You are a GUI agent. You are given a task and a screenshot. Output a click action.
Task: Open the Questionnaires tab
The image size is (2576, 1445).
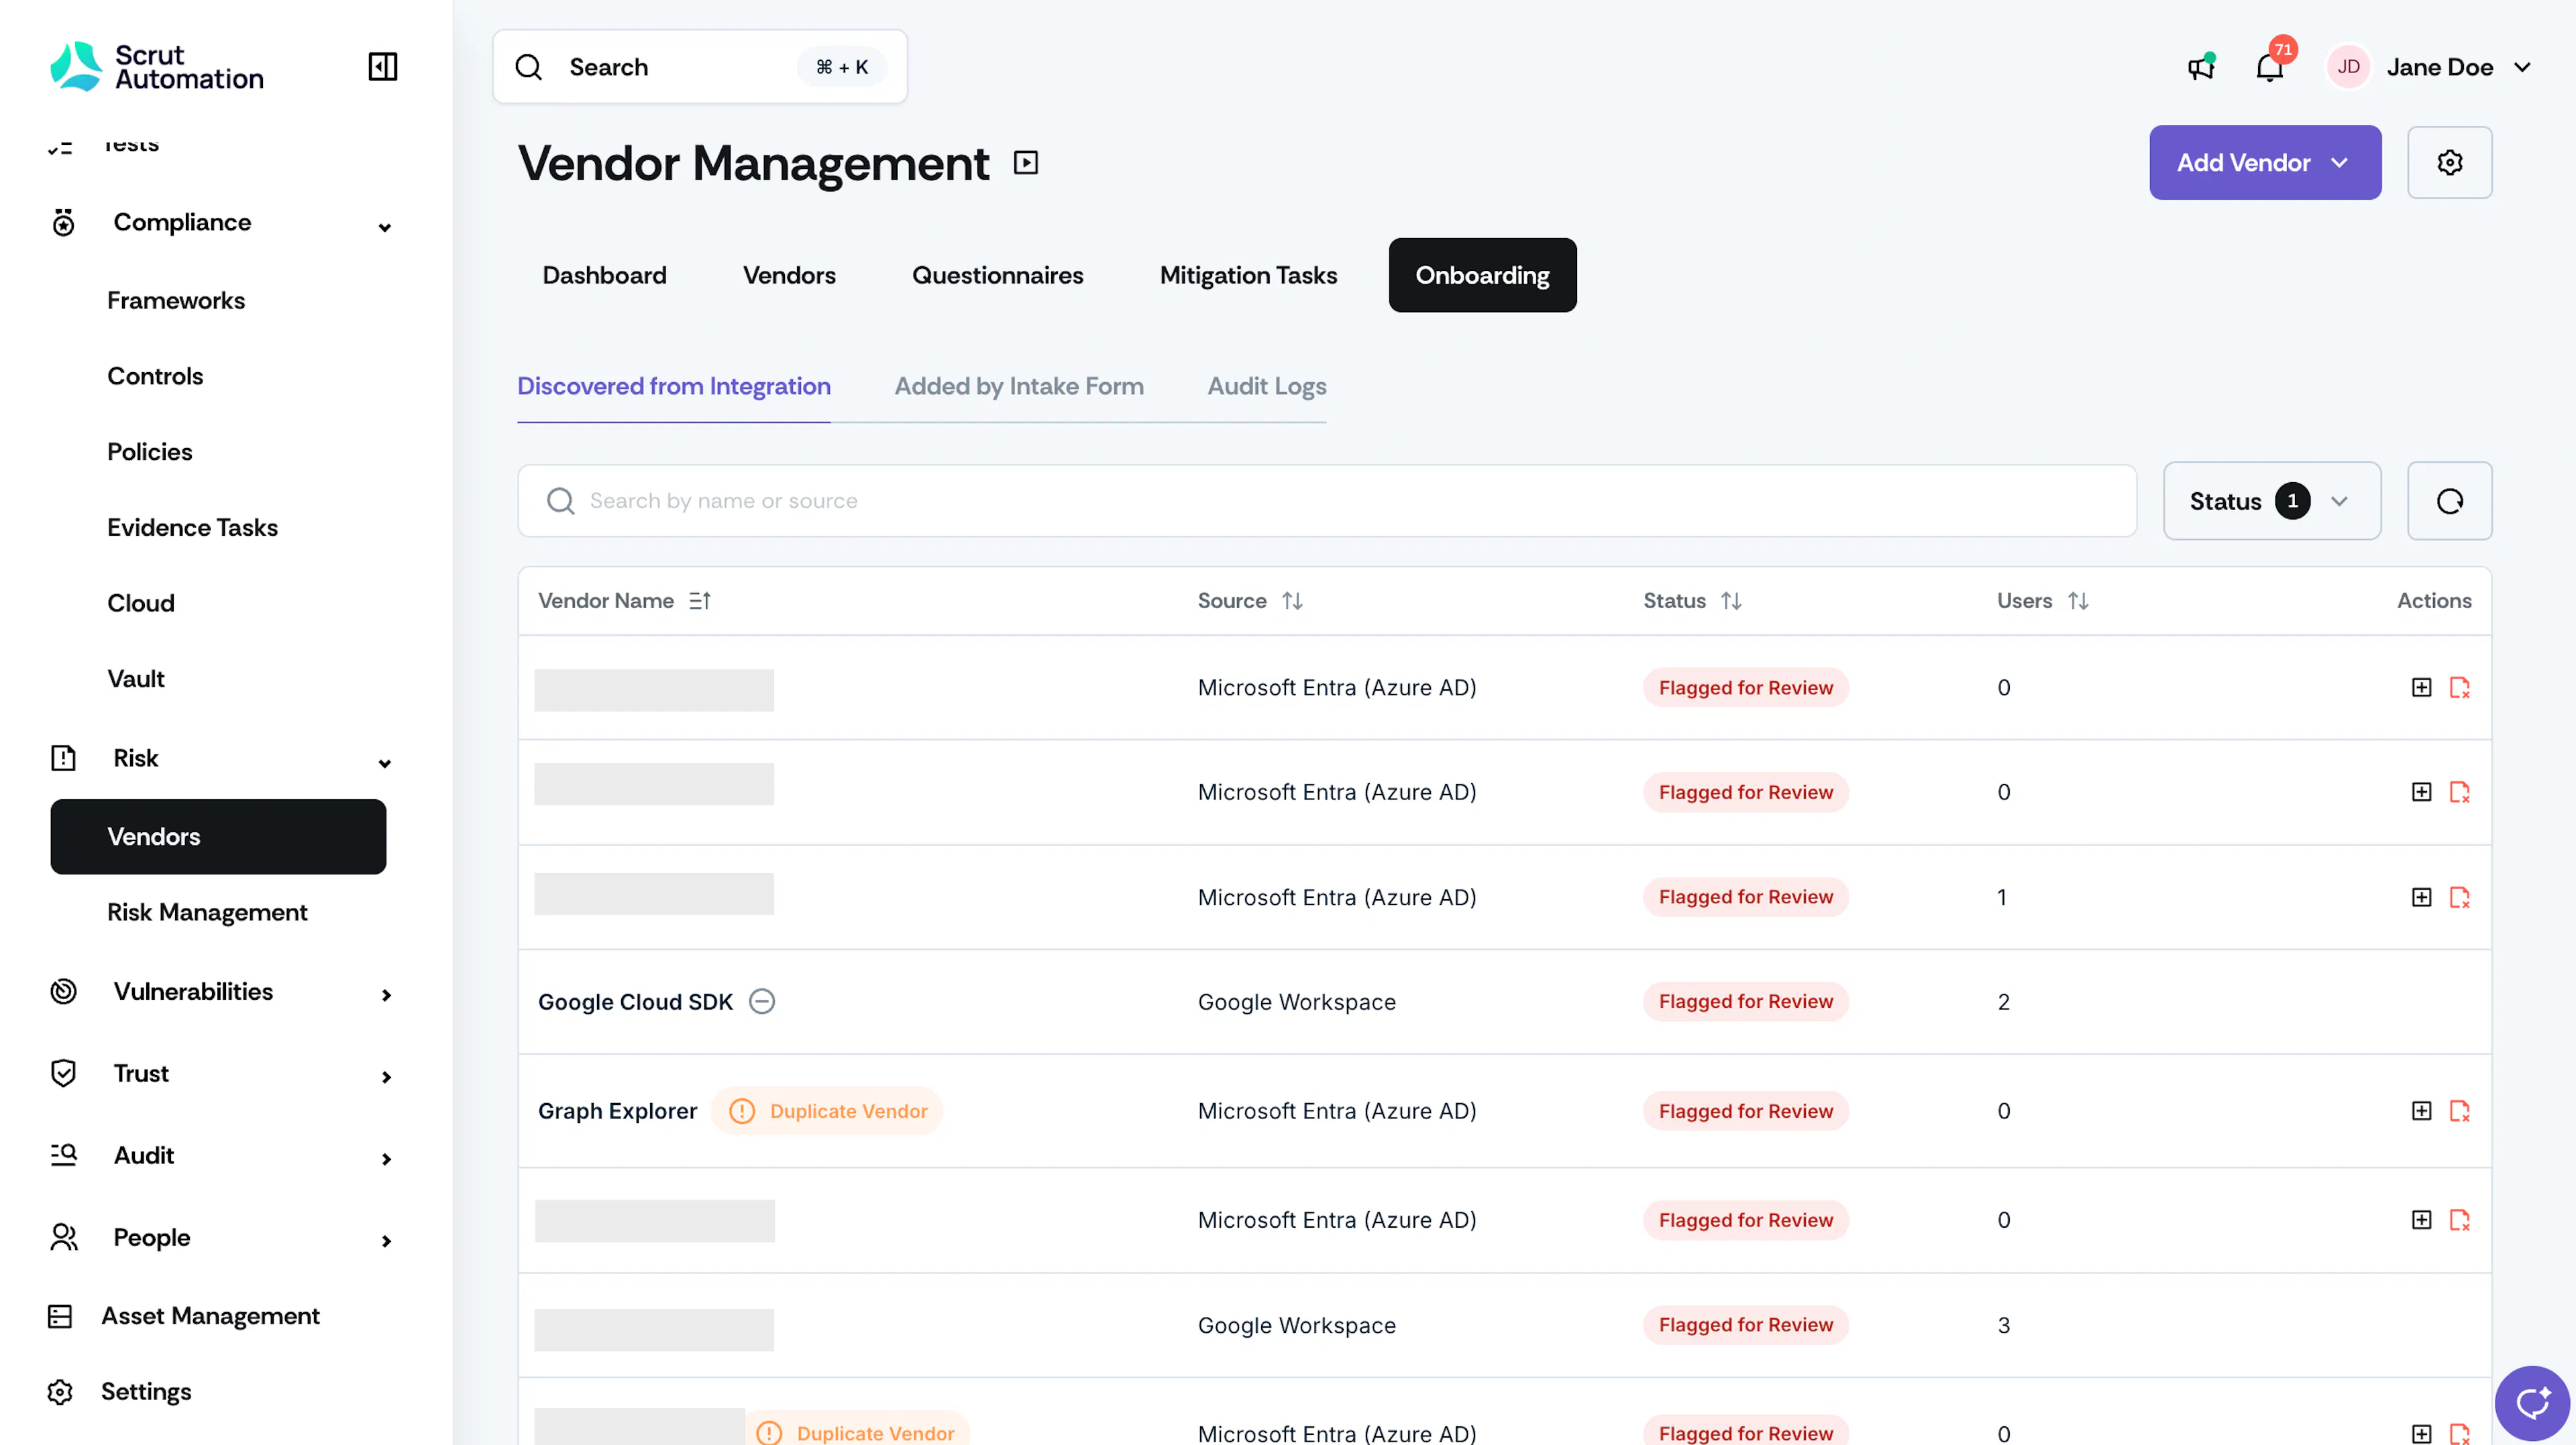click(997, 275)
